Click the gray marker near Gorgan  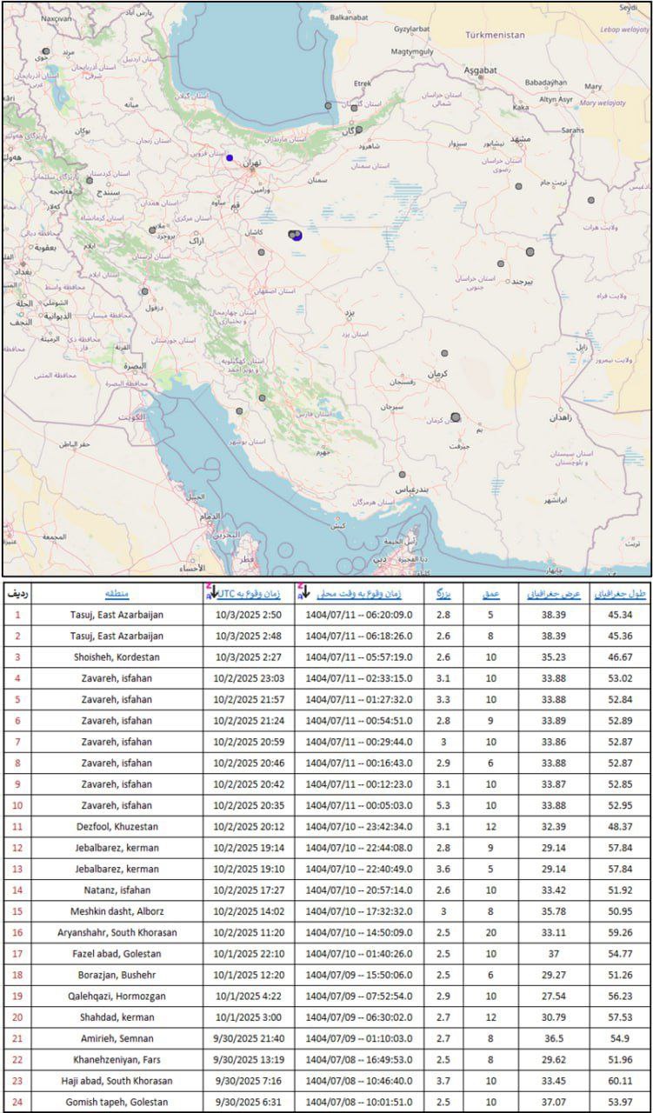(x=358, y=129)
